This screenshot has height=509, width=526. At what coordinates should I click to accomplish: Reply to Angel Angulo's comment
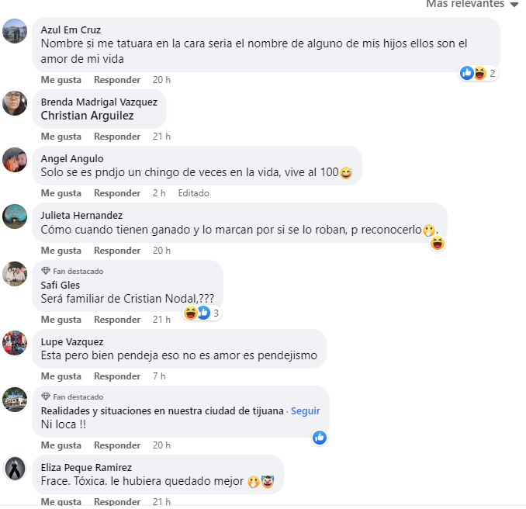click(x=117, y=193)
